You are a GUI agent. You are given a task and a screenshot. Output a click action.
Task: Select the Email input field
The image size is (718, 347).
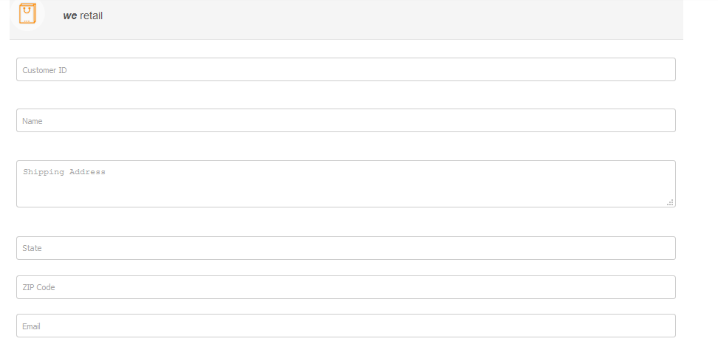click(x=346, y=326)
